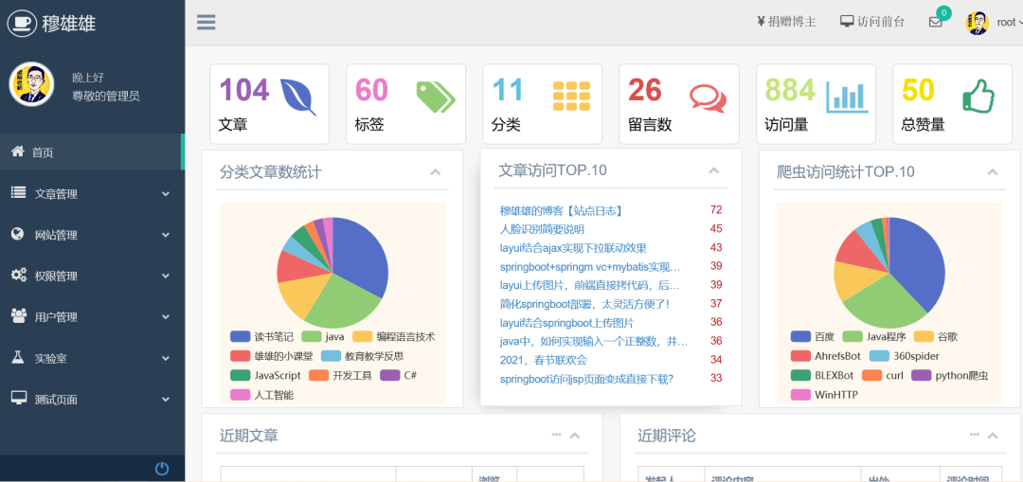Click the globe icon beside 网站管理
Image resolution: width=1023 pixels, height=482 pixels.
click(18, 234)
